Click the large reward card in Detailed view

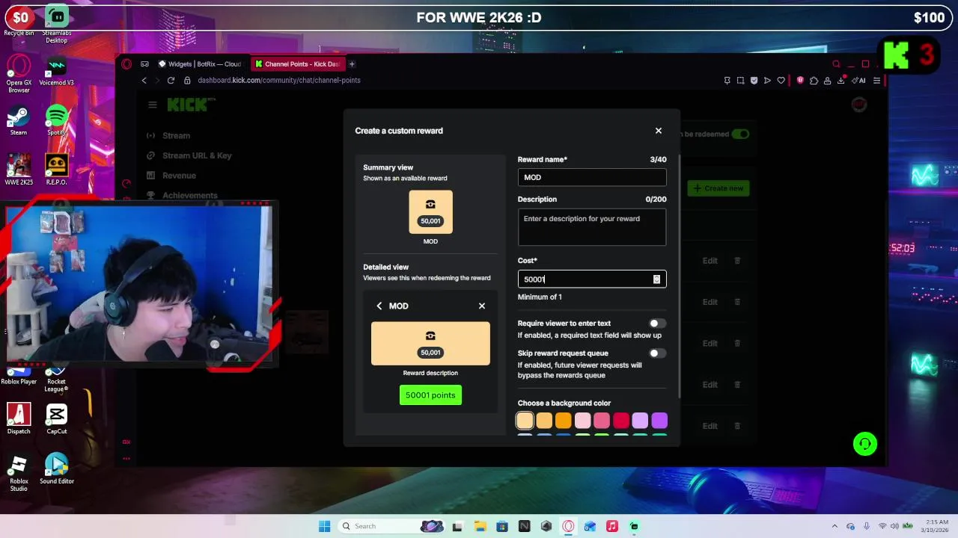click(430, 344)
